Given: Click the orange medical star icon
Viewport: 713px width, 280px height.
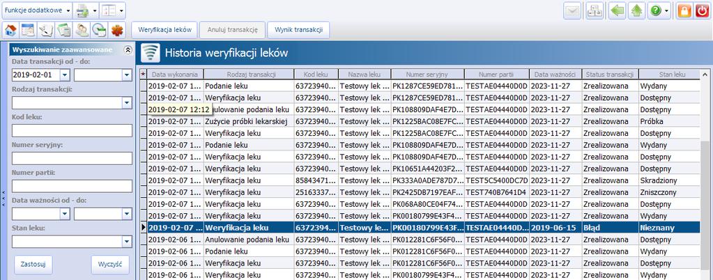Looking at the screenshot, I should [117, 30].
